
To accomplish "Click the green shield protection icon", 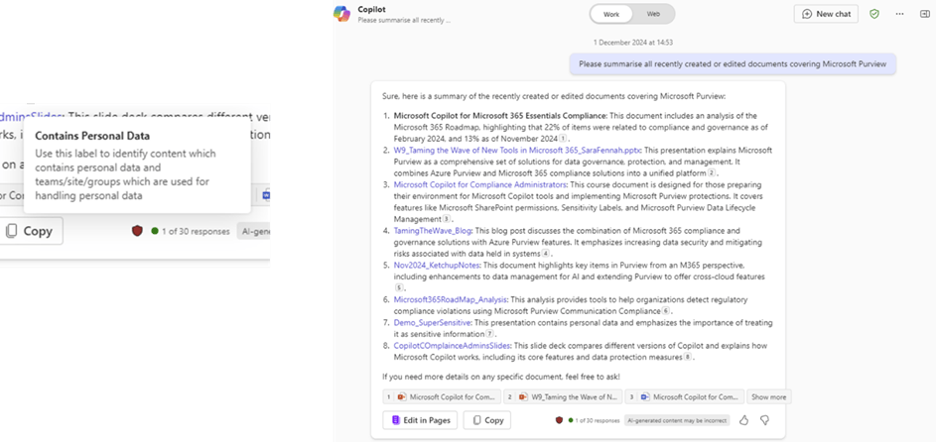I will coord(874,14).
